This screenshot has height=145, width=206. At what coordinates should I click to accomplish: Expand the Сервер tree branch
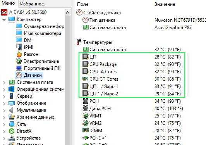4,96
